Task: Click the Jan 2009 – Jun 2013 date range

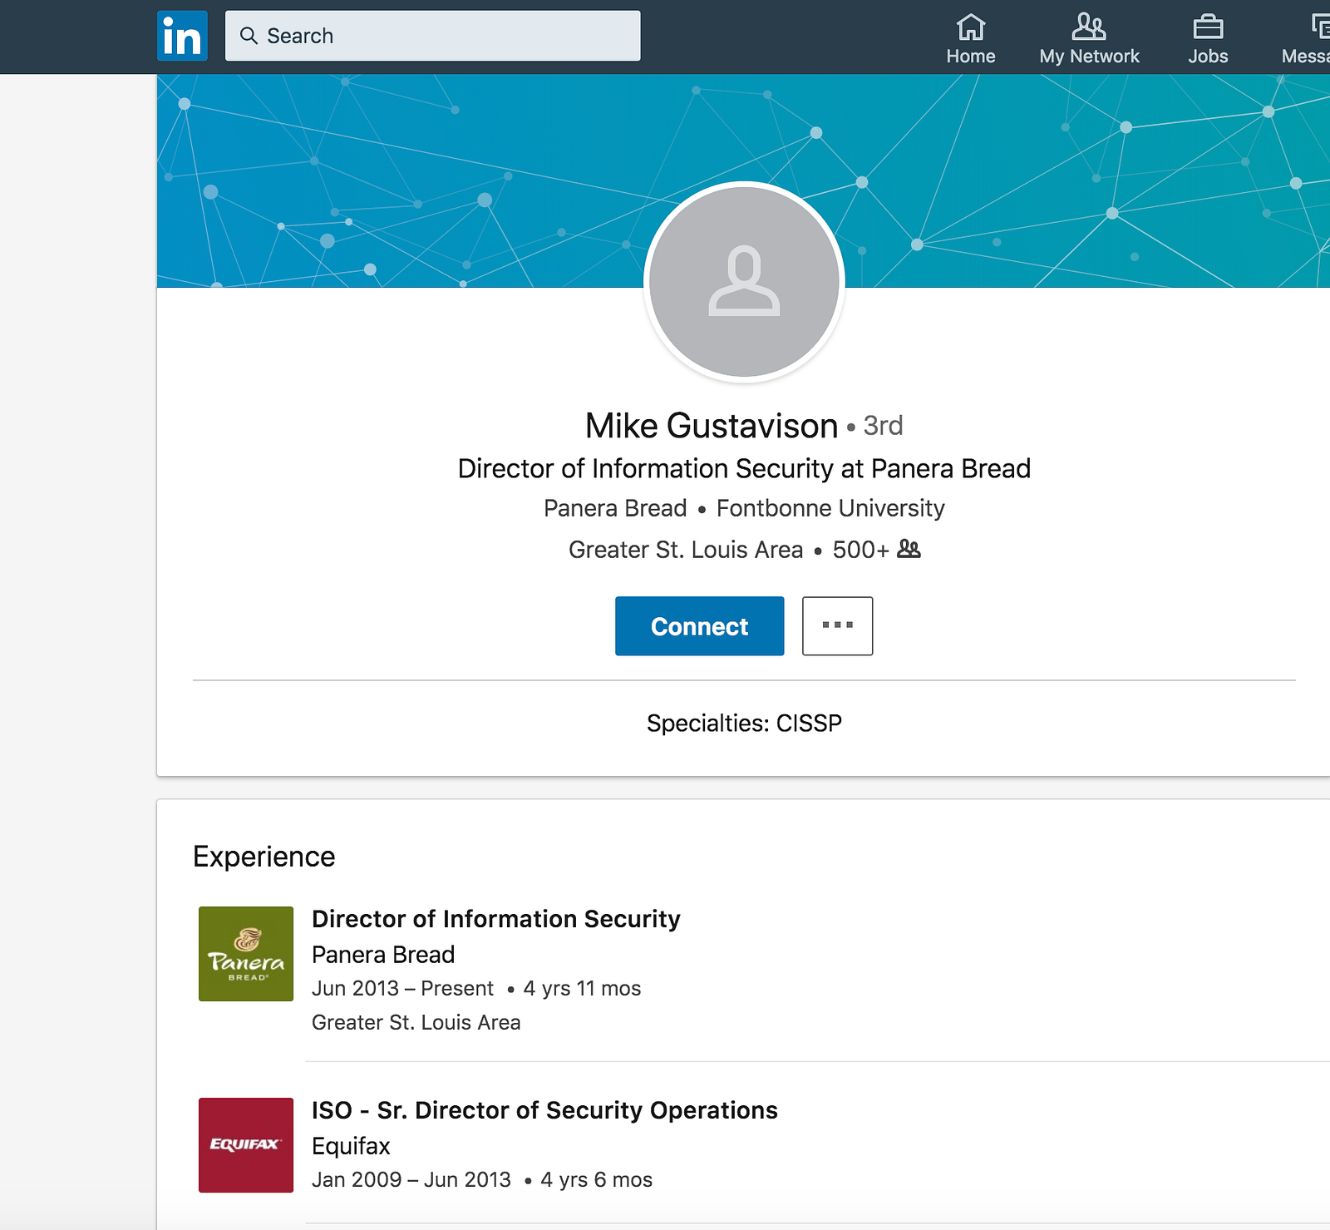Action: (x=411, y=1180)
